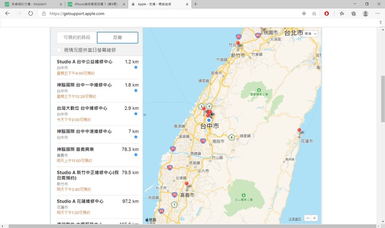385x228 pixels.
Task: Switch to 距離 sorting tab
Action: [x=118, y=37]
